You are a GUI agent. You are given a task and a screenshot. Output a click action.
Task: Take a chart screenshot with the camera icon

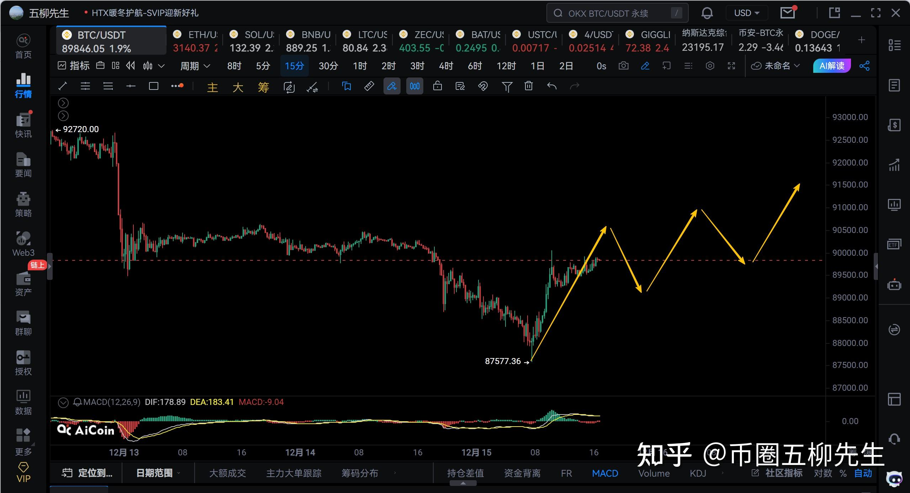[623, 66]
